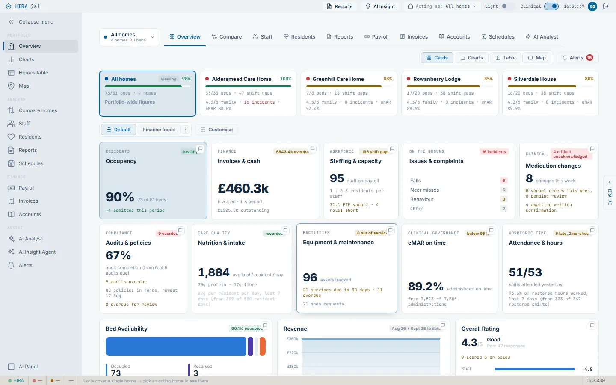Open Homes table in sidebar

pos(41,73)
